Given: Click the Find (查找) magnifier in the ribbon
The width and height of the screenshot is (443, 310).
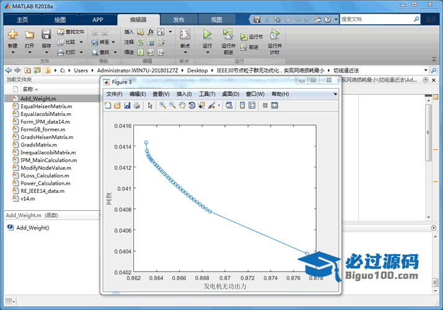Looking at the screenshot, I should point(100,52).
